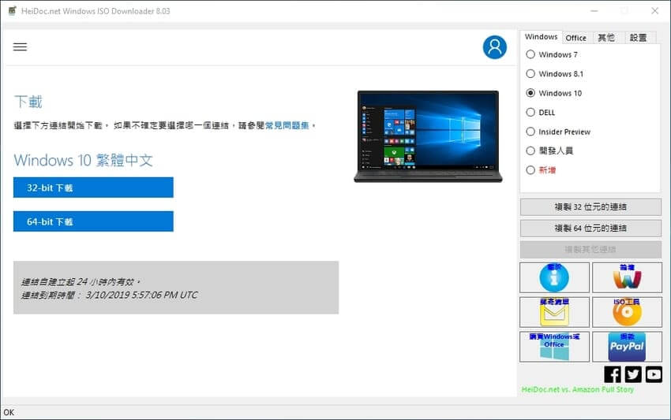This screenshot has height=420, width=671.
Task: Click the Windows 10 laptop image
Action: coord(428,136)
